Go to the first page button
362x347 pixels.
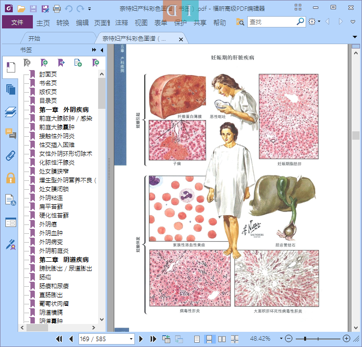click(x=59, y=339)
